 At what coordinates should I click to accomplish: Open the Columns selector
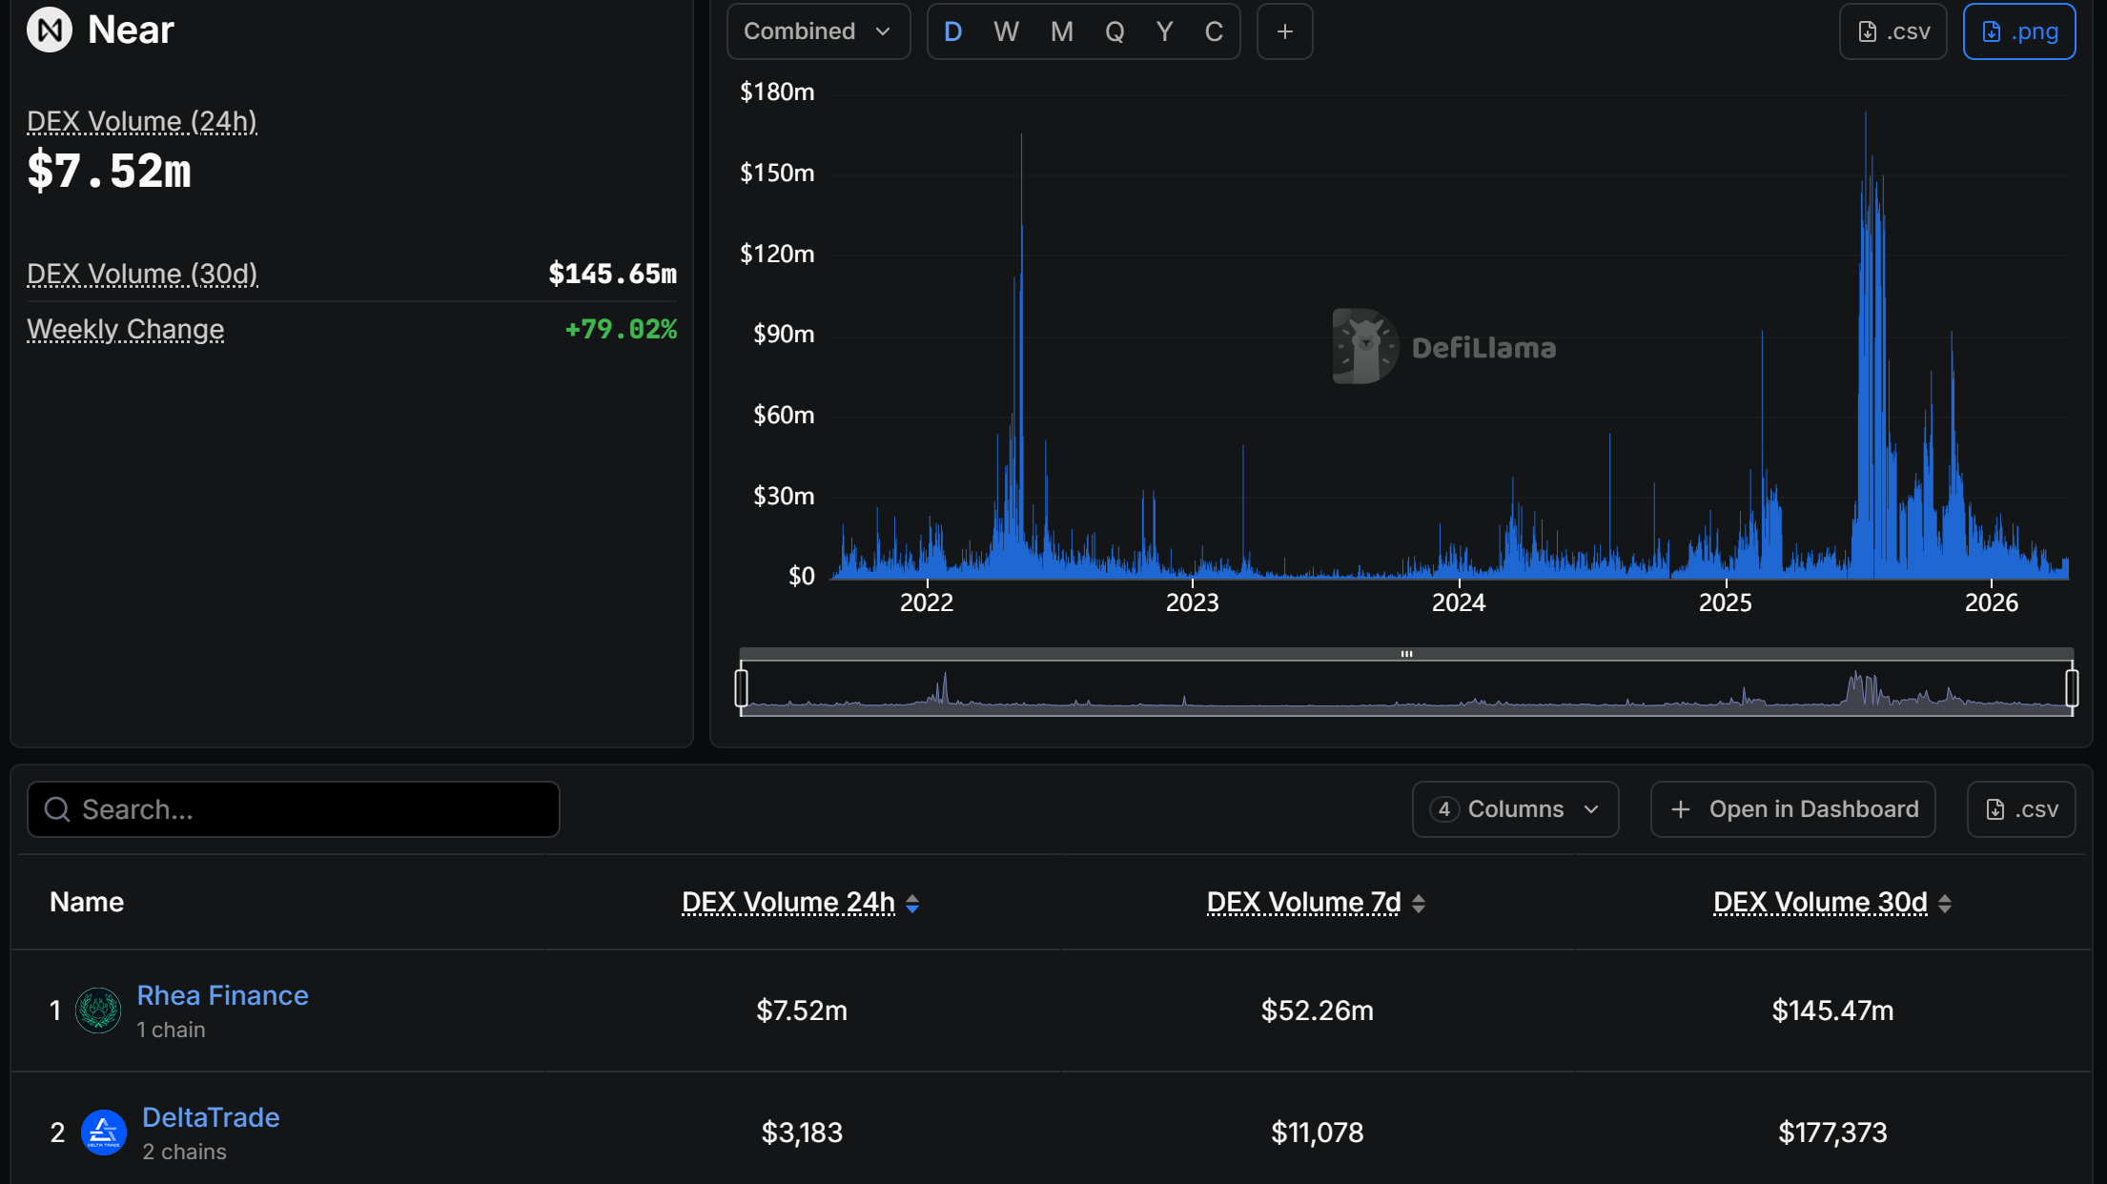pos(1515,808)
